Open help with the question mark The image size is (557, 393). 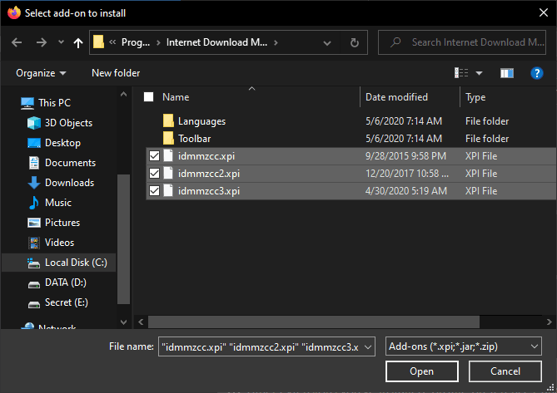tap(537, 73)
